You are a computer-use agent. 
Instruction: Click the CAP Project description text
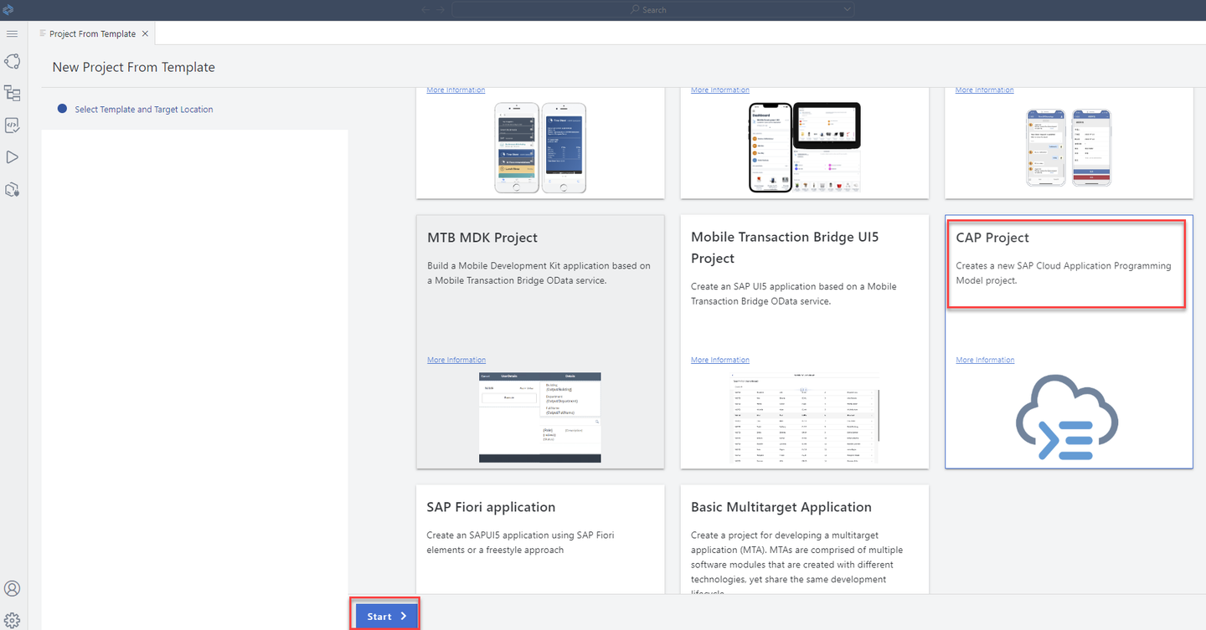tap(1064, 273)
